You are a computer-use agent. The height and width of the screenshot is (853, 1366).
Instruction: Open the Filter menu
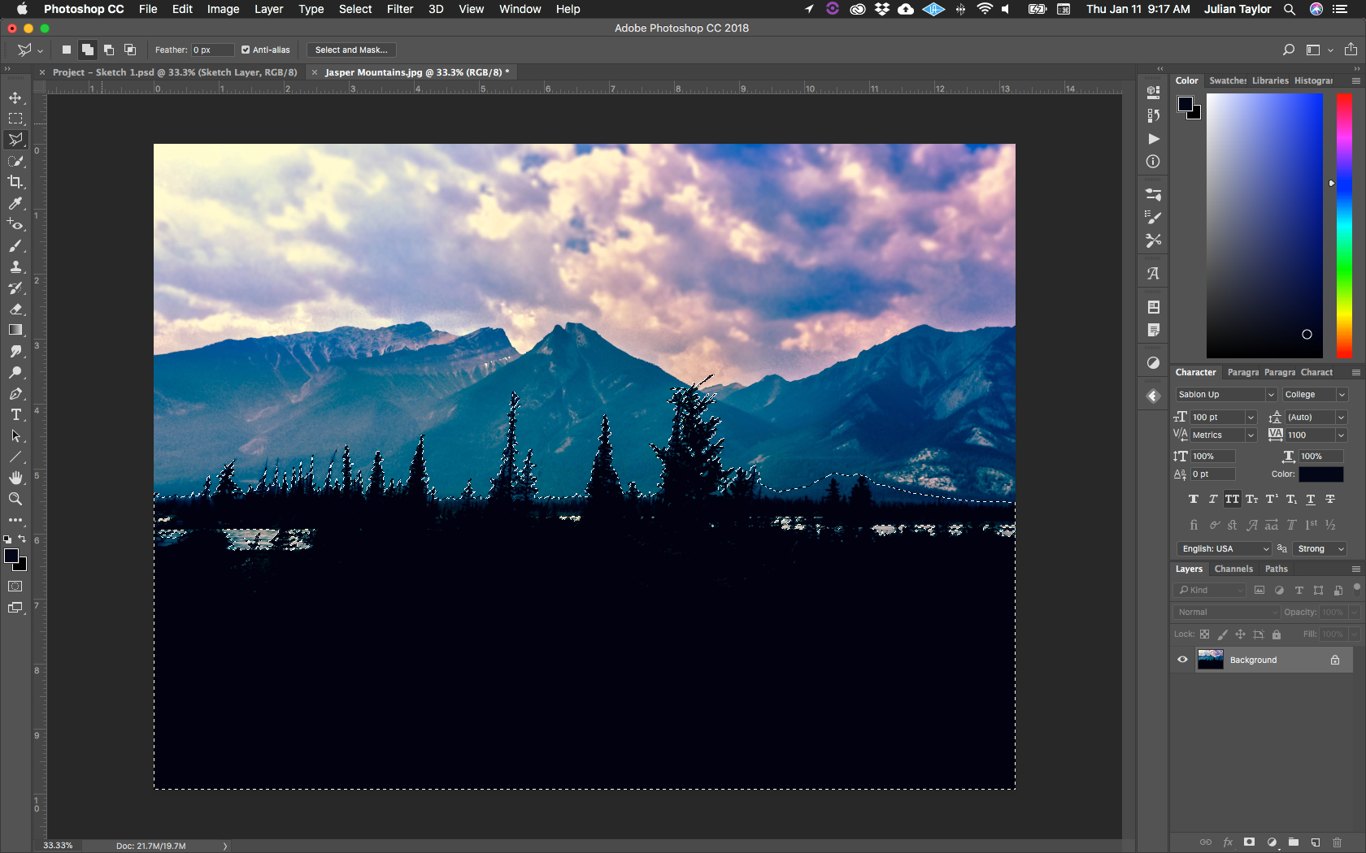coord(400,9)
